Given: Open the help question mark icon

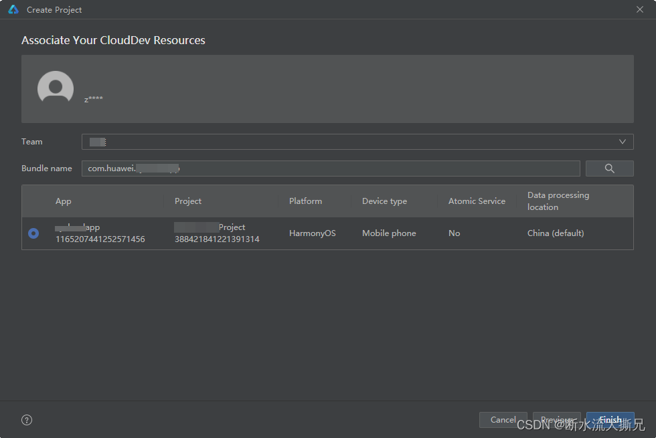Looking at the screenshot, I should coord(27,420).
